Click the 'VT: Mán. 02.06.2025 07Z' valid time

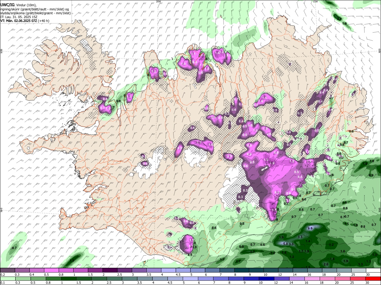point(18,21)
